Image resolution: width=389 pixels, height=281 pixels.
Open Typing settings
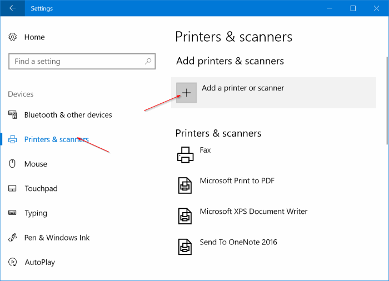[36, 213]
